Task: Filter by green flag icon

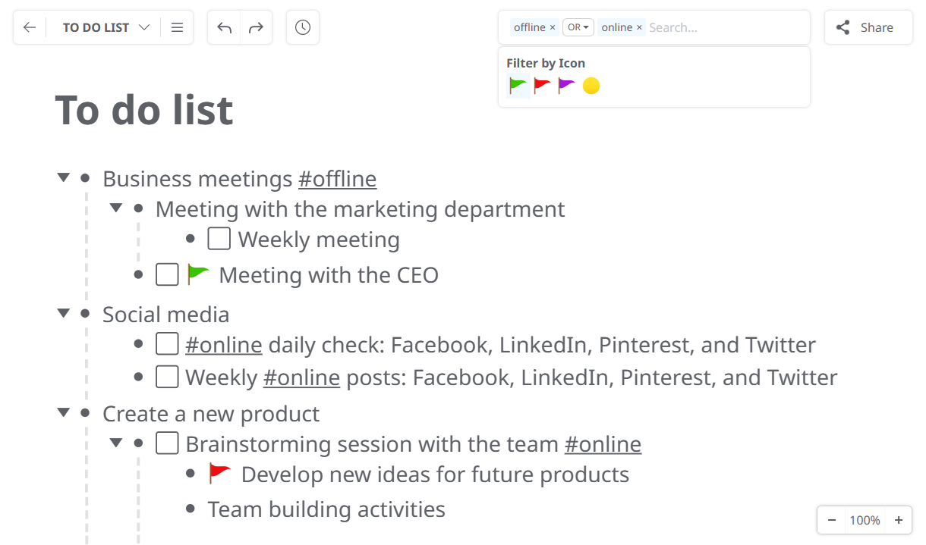Action: (x=518, y=86)
